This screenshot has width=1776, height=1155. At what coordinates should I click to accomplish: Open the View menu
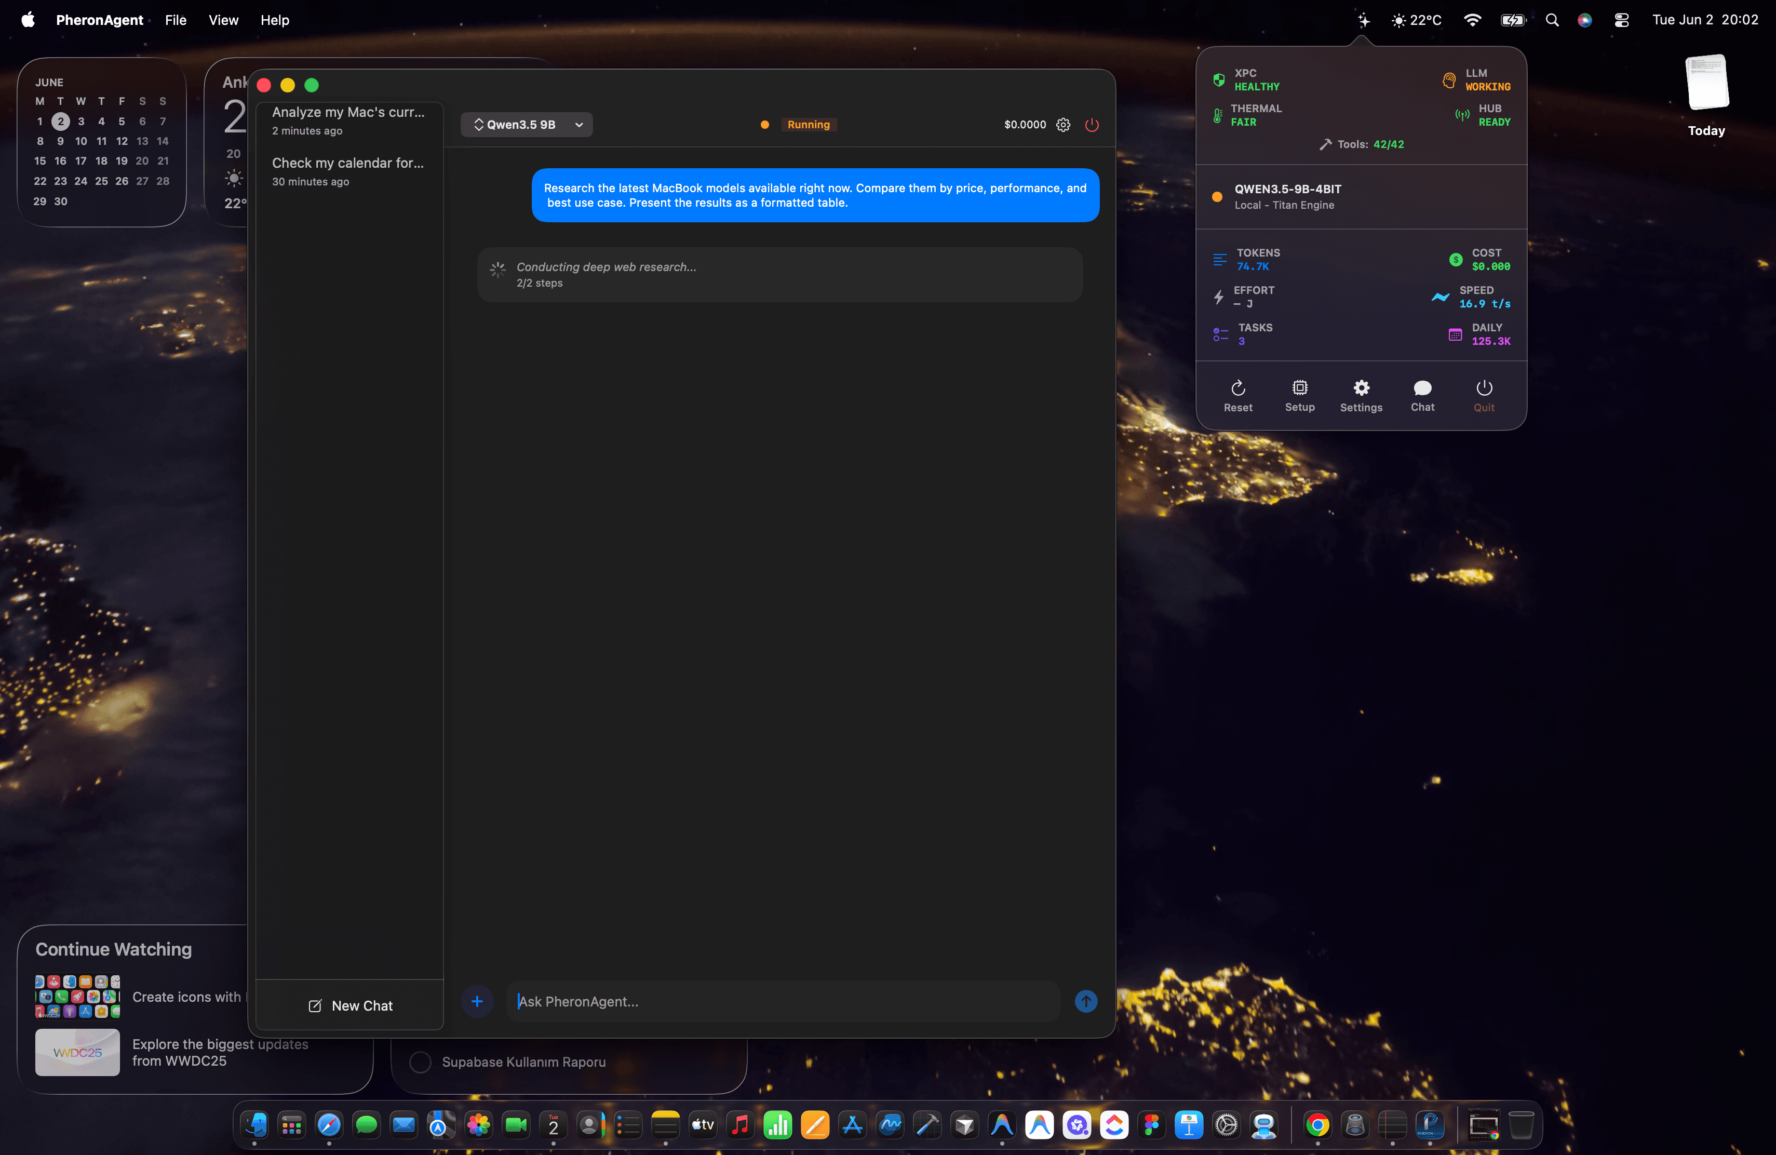click(223, 20)
